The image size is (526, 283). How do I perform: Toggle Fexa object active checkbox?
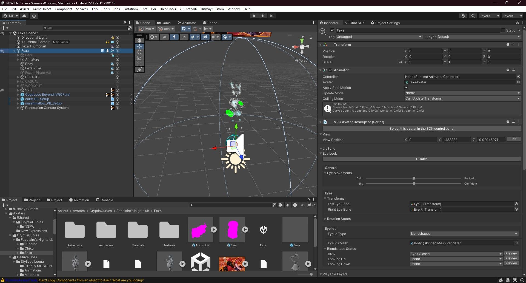coord(332,30)
